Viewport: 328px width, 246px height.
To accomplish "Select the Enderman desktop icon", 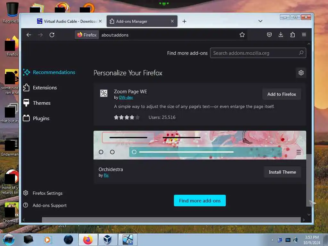I will point(10,147).
